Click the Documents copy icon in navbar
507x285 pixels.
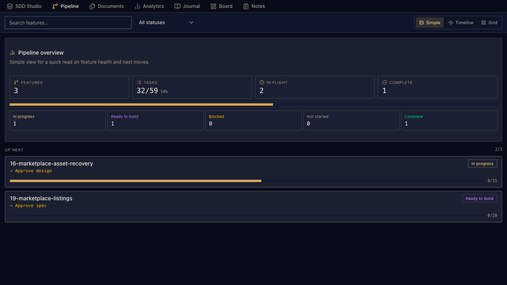pos(92,6)
